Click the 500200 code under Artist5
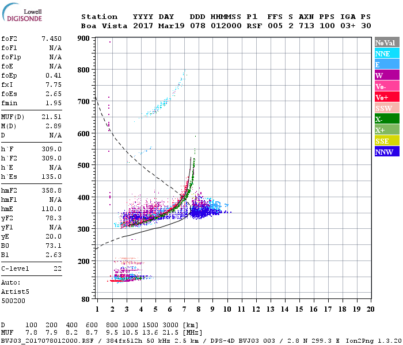Image resolution: width=403 pixels, height=345 pixels. [x=13, y=301]
